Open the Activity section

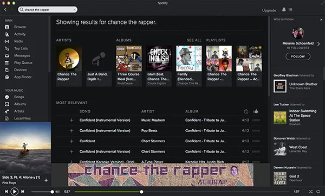tap(19, 34)
